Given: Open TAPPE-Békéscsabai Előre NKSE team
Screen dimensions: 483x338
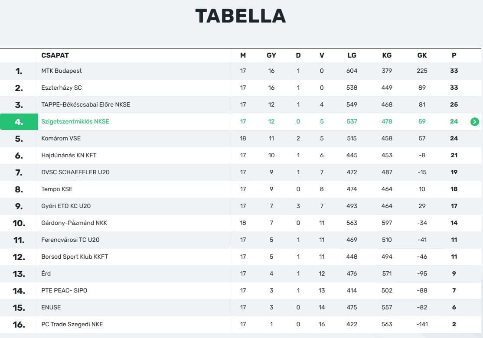Looking at the screenshot, I should (85, 104).
